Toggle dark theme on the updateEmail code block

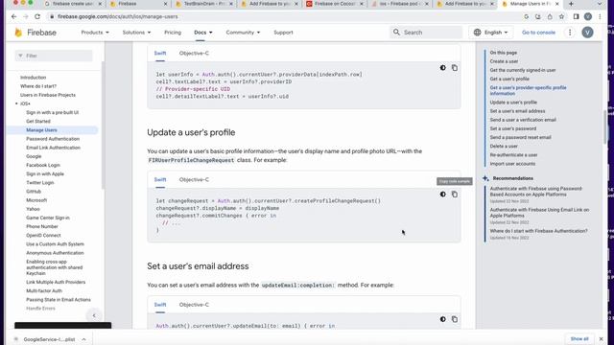point(443,319)
